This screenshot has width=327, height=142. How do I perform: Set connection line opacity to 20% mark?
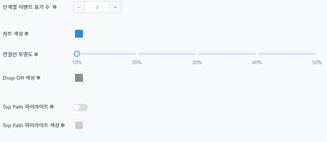(137, 54)
